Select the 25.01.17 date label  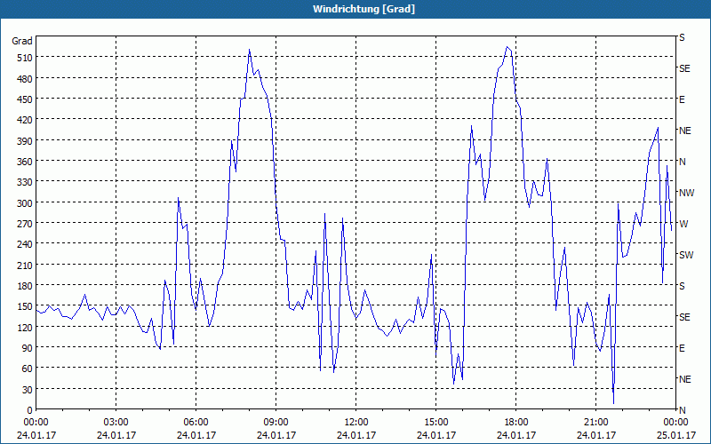pyautogui.click(x=675, y=435)
